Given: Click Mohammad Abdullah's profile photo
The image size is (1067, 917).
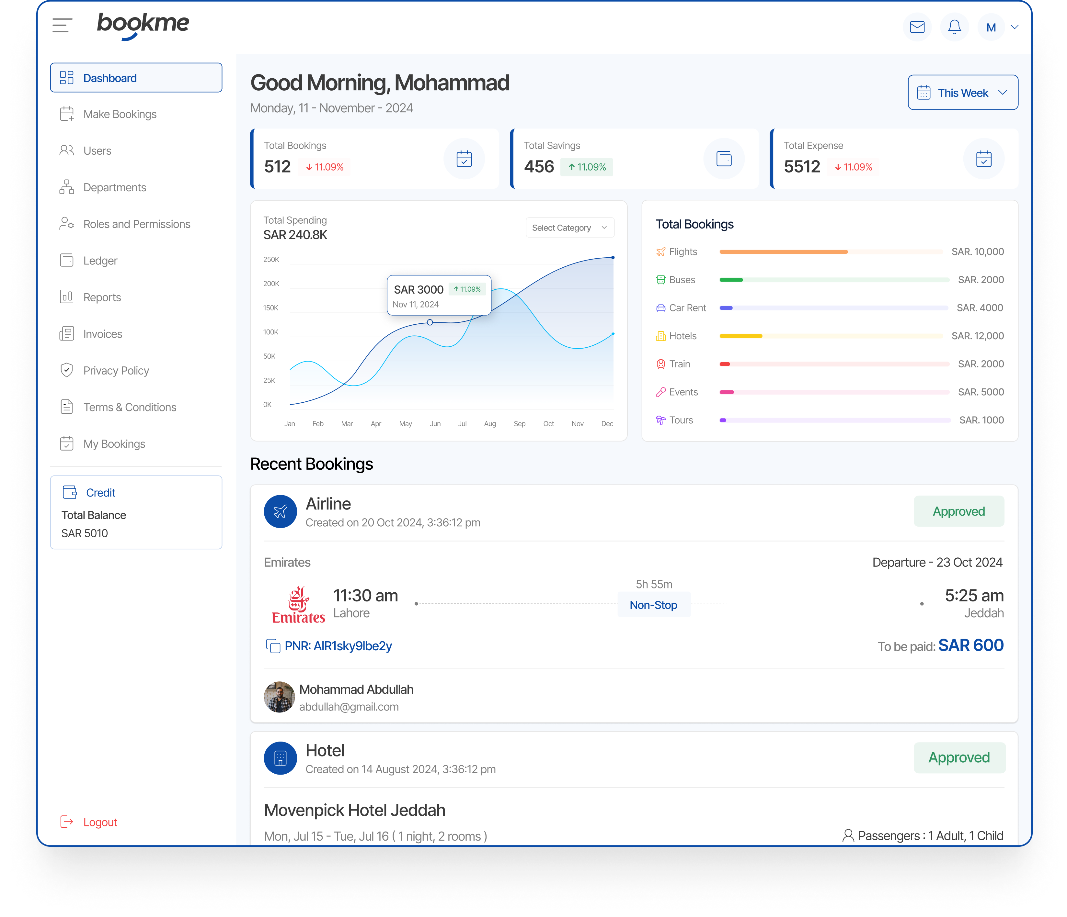Looking at the screenshot, I should point(279,697).
